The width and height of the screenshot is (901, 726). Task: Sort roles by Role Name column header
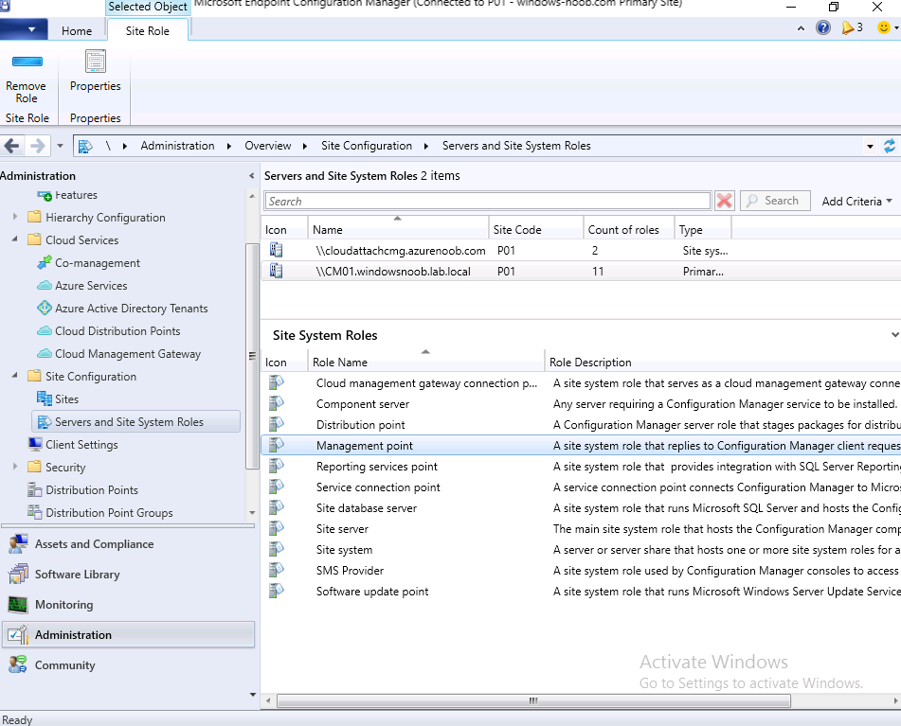[x=426, y=363]
